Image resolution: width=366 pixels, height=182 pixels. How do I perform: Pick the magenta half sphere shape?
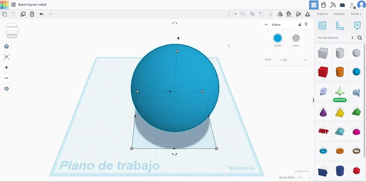coord(356,132)
